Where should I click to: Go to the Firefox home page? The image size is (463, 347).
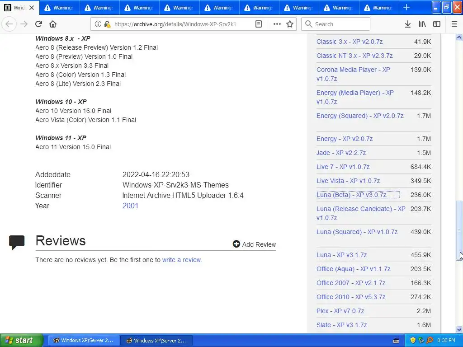[53, 24]
